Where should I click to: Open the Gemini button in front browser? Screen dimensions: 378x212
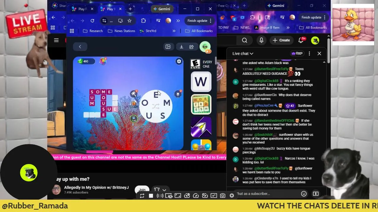[x=162, y=9]
